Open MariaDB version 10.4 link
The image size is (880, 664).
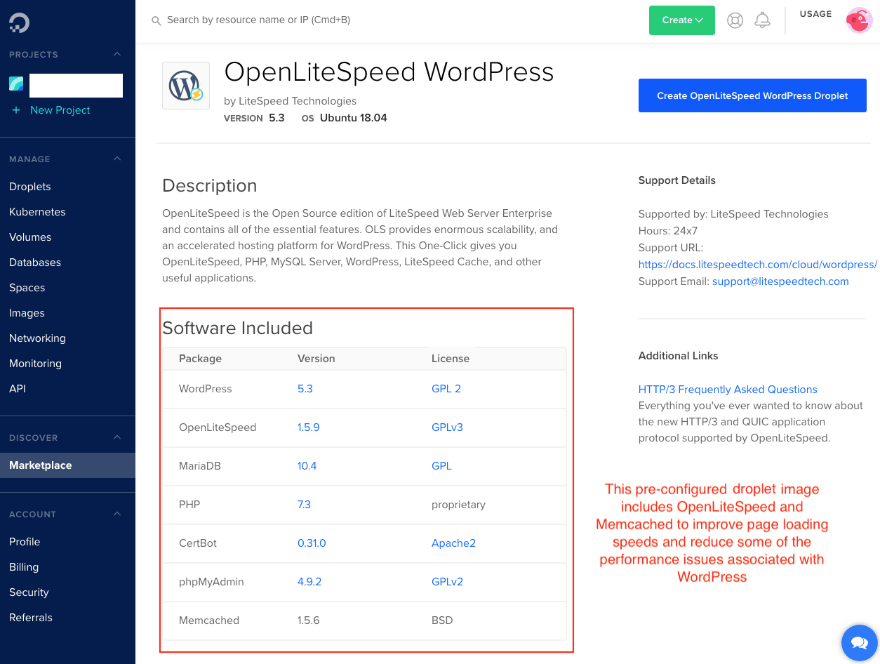point(307,466)
